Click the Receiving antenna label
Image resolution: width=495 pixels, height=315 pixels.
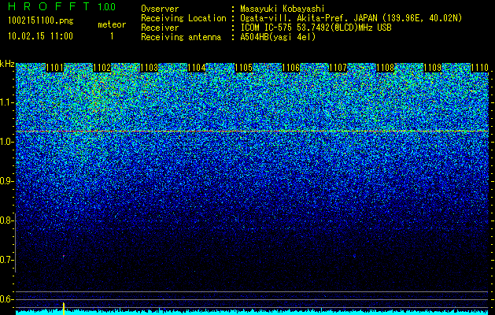click(x=181, y=37)
